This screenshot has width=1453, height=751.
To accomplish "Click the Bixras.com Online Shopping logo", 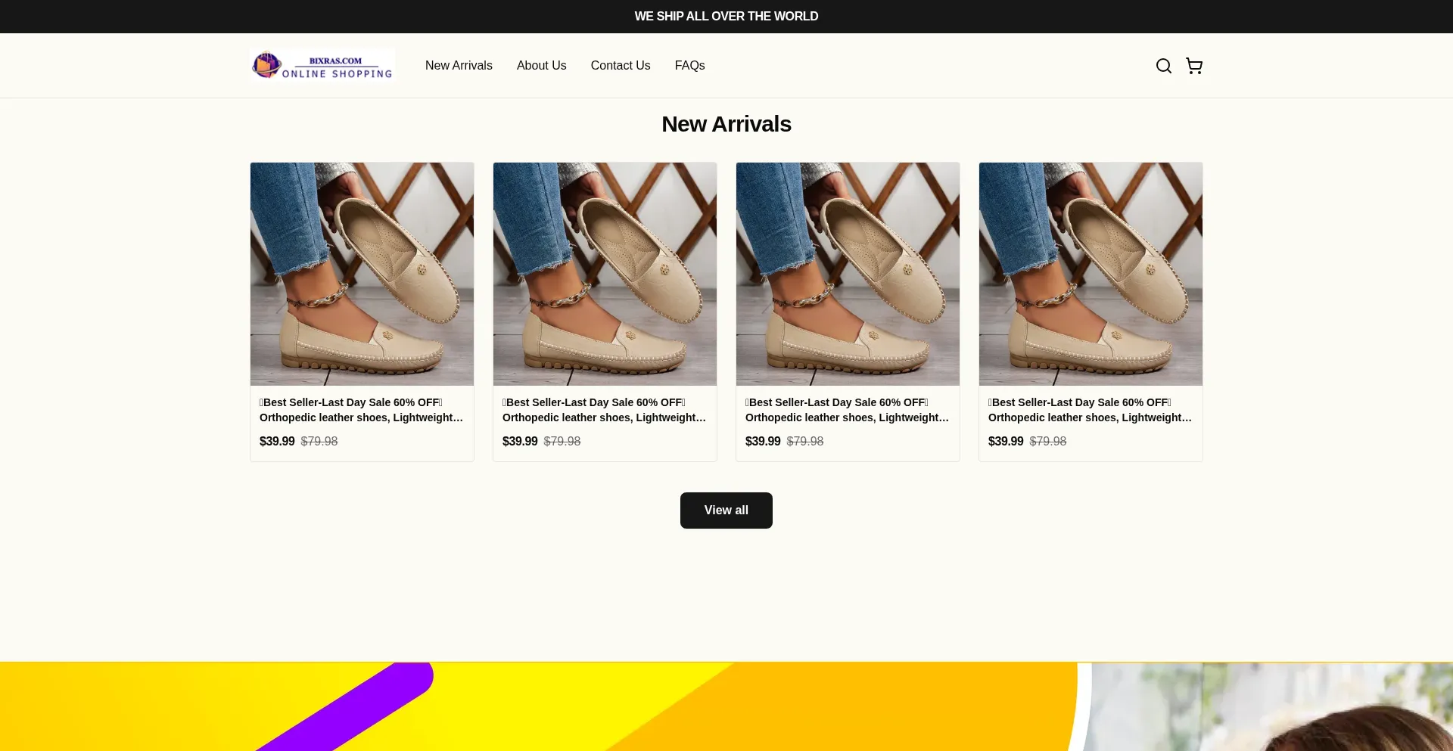I will (322, 66).
